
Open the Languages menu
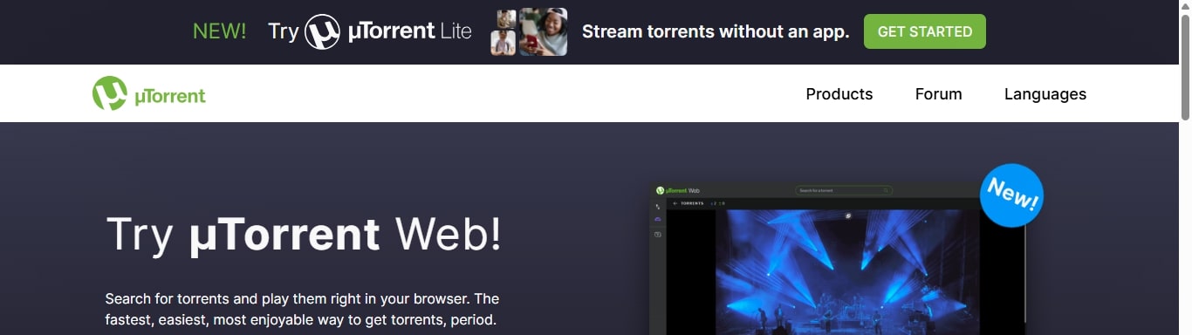point(1045,94)
